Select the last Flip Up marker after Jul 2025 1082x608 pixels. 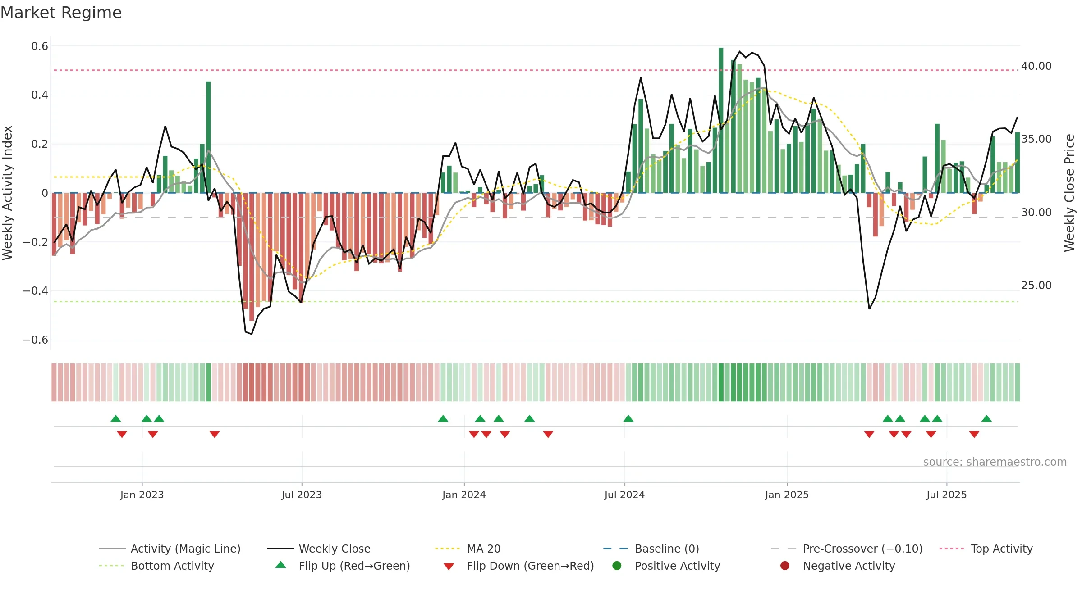click(x=986, y=419)
